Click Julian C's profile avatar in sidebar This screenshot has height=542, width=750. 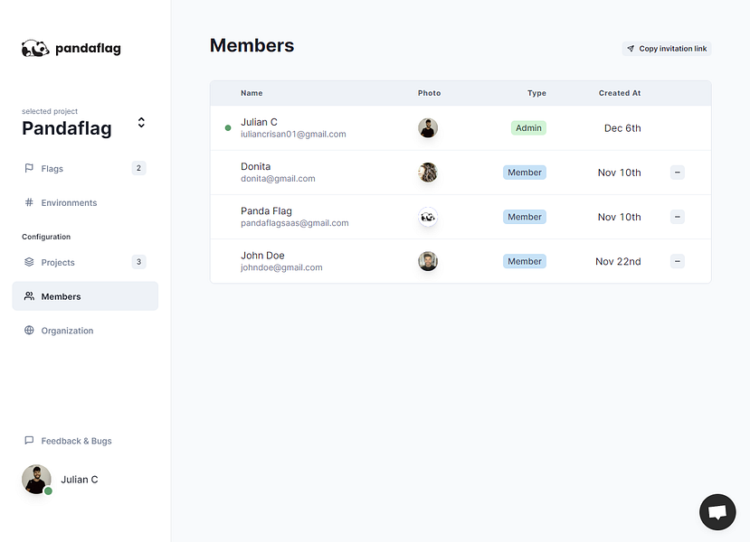tap(36, 480)
